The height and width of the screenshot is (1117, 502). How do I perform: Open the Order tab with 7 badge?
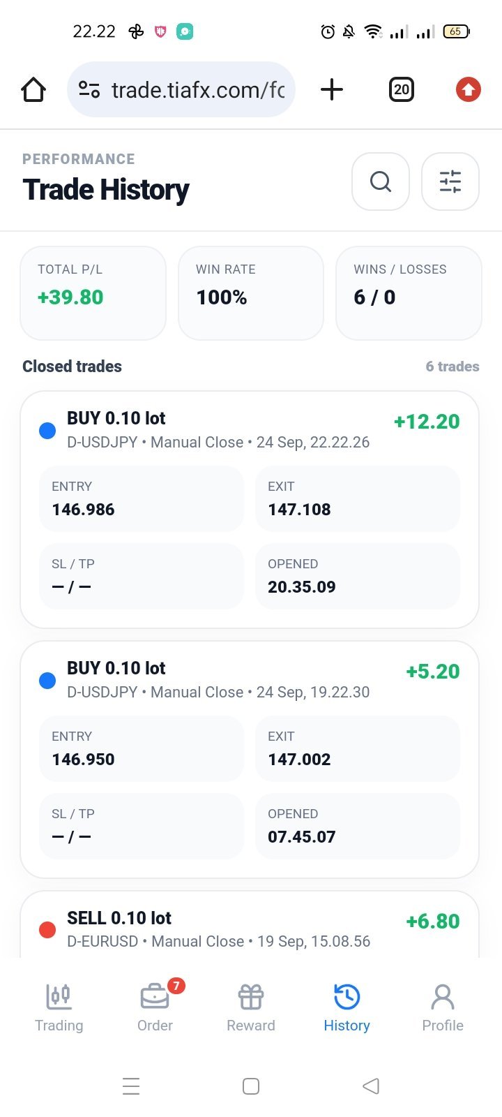click(155, 1008)
